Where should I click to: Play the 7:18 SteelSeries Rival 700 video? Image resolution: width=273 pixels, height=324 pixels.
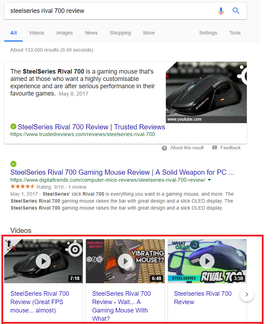click(43, 261)
